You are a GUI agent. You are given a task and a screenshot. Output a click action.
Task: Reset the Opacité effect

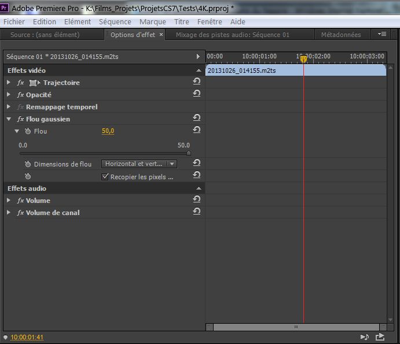(196, 94)
